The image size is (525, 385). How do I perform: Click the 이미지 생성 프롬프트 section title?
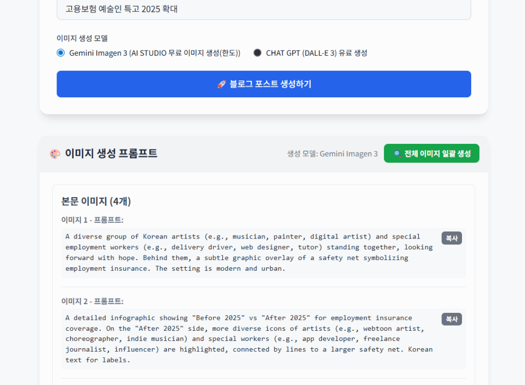[x=111, y=154]
